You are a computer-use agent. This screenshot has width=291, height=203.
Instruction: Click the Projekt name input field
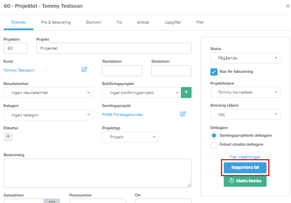click(114, 48)
